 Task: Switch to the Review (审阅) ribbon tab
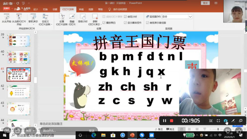click(x=81, y=9)
